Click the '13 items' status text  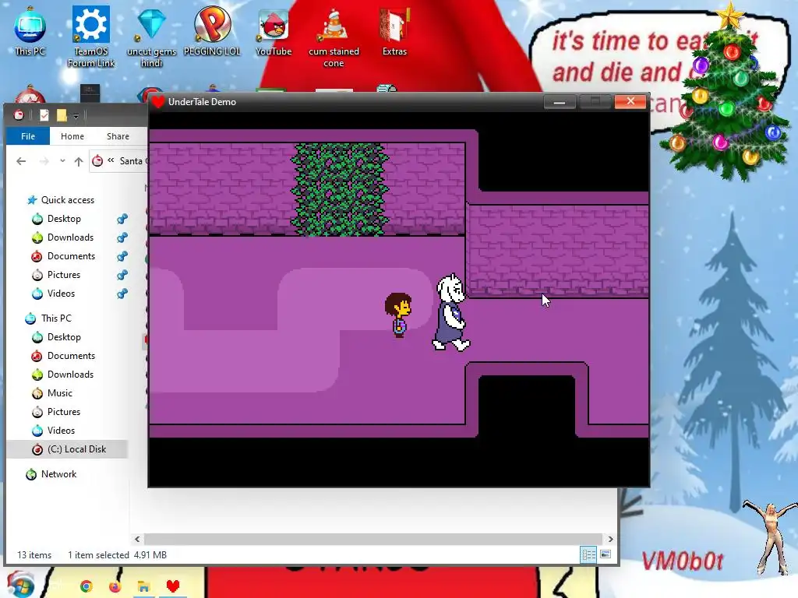[x=34, y=554]
